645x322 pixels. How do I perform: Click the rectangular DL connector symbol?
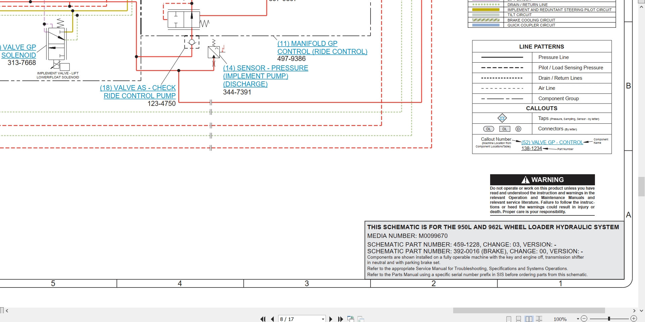click(x=505, y=129)
